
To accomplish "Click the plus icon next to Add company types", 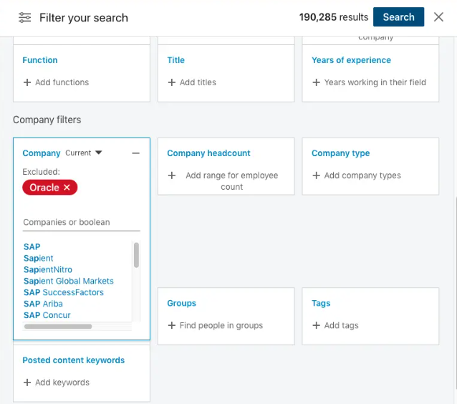I will click(316, 175).
